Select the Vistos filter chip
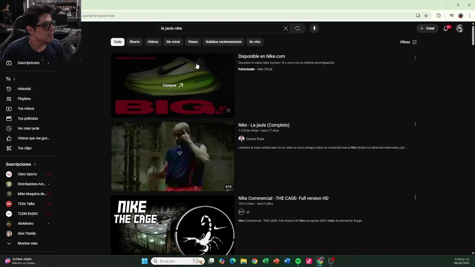 193,42
